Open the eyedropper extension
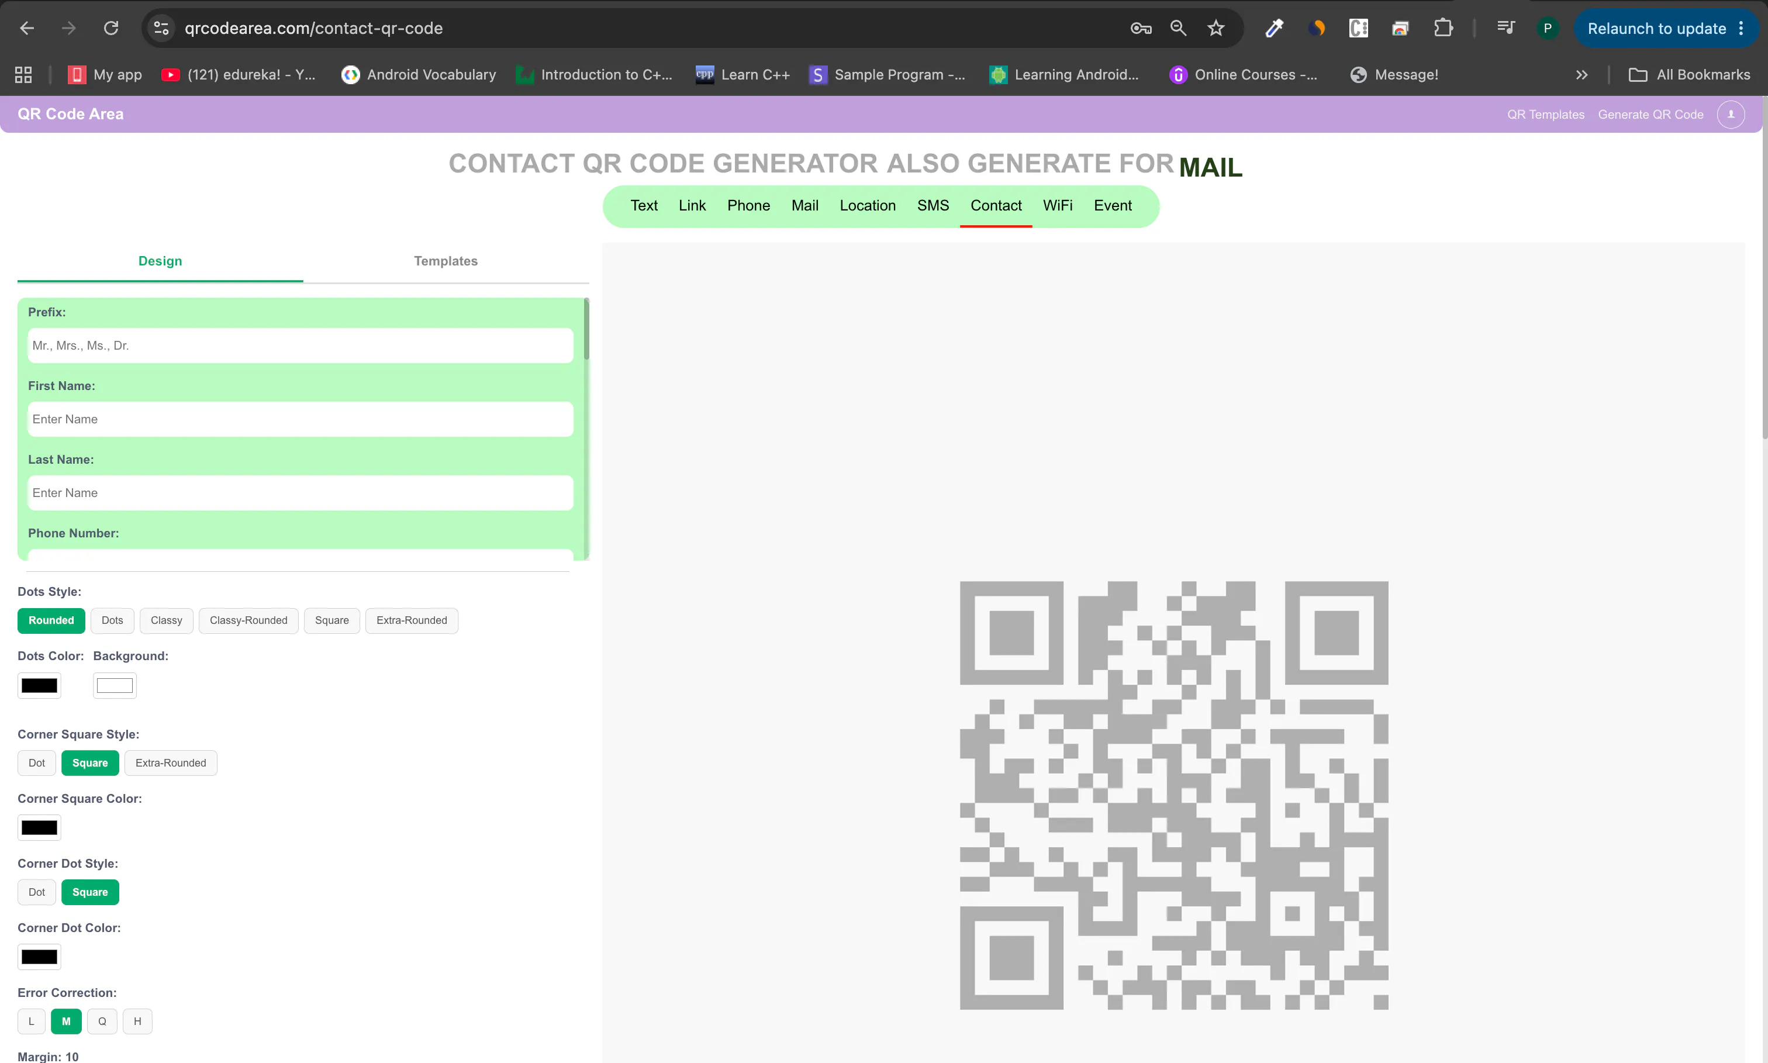 (x=1274, y=28)
